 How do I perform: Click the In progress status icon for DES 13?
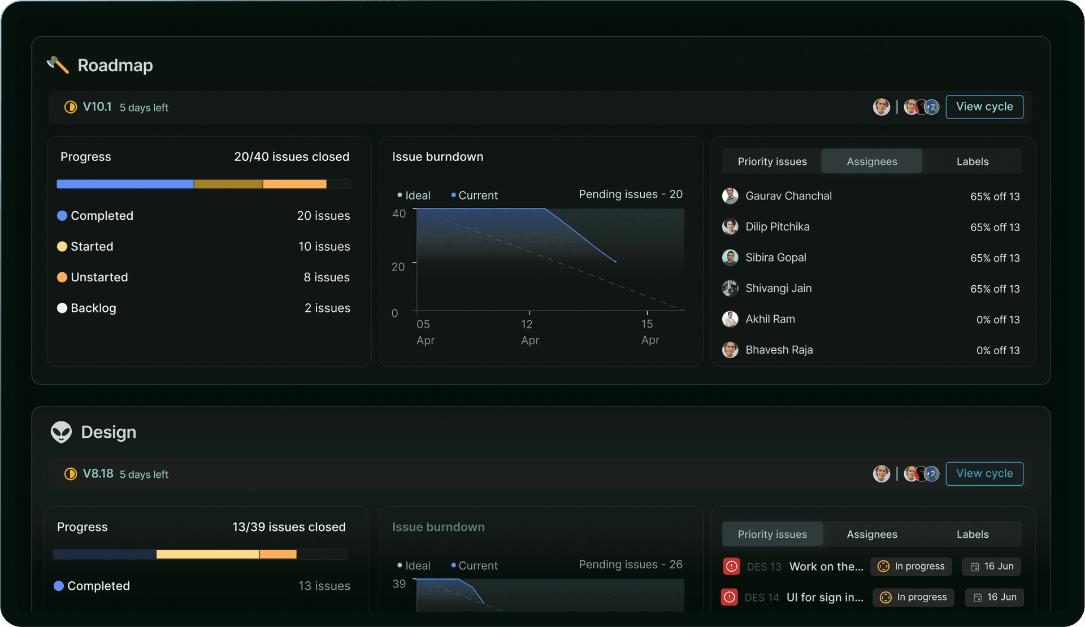[884, 567]
